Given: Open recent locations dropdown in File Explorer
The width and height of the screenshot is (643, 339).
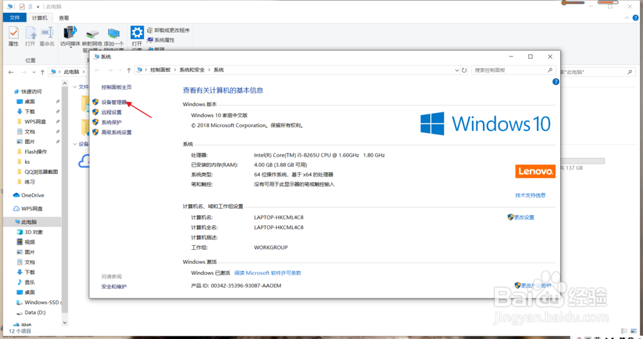Looking at the screenshot, I should (33, 72).
